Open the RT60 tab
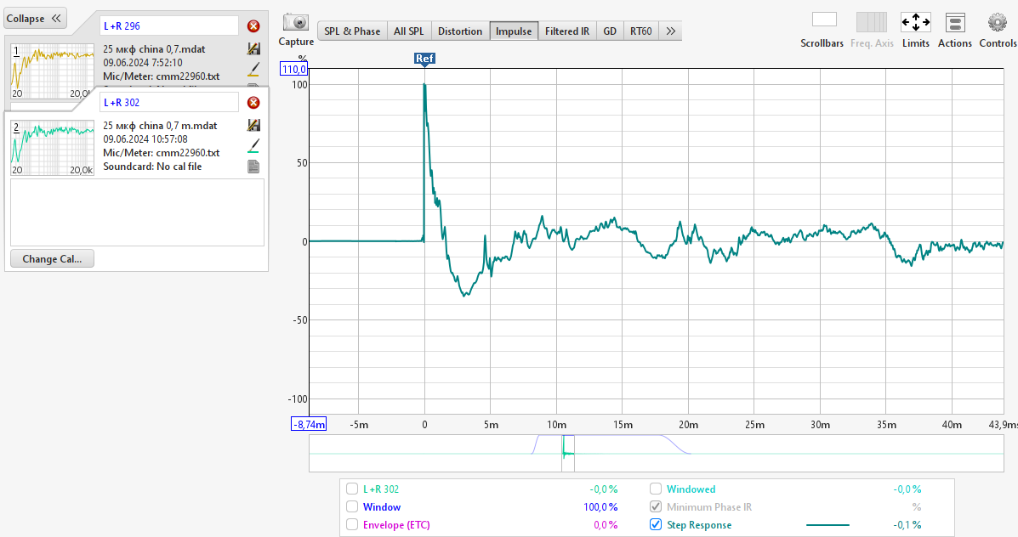The height and width of the screenshot is (537, 1018). click(x=640, y=31)
